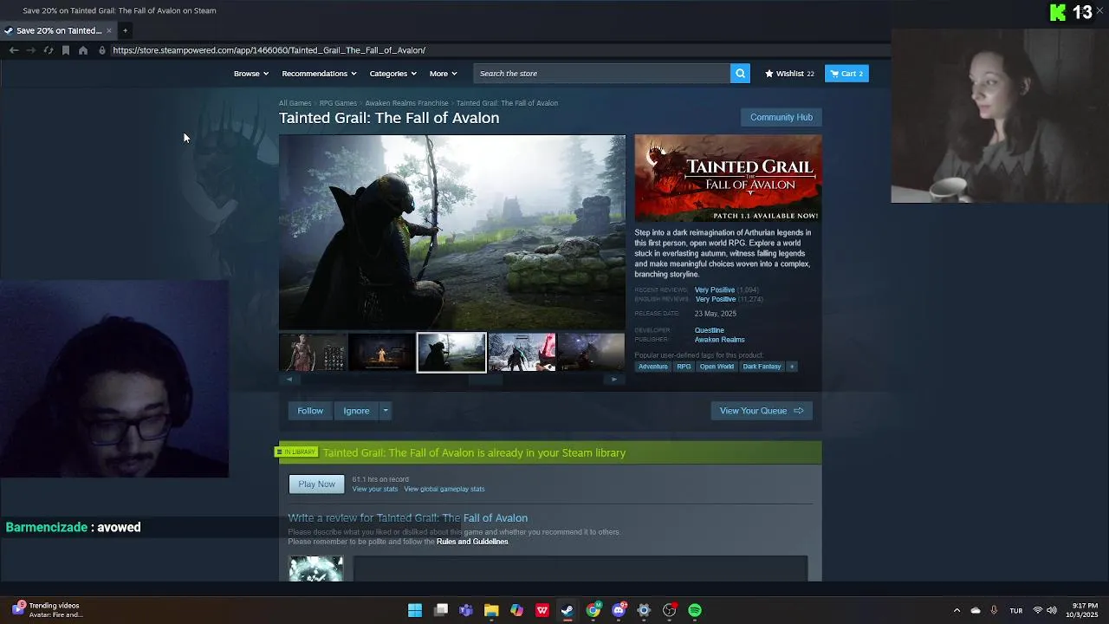Select the Adventure tag
Viewport: 1109px width, 624px height.
653,367
